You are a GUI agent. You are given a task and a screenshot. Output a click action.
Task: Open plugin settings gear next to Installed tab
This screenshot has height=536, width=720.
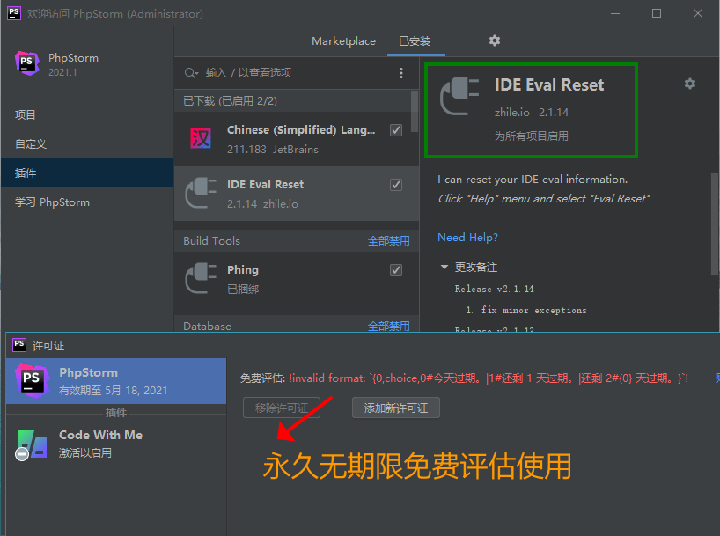494,40
